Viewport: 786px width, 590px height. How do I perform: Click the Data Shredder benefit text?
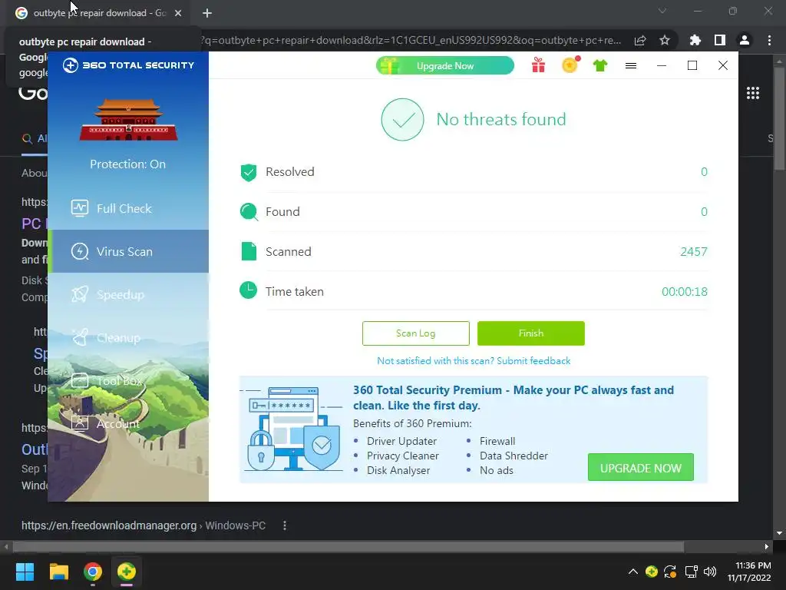(x=514, y=456)
